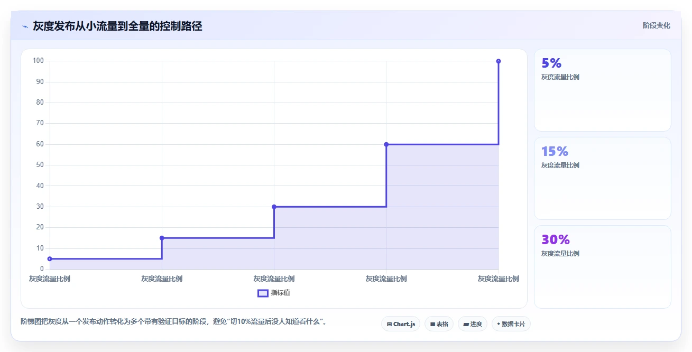
Task: Click the y-axis label 80
Action: pos(40,103)
